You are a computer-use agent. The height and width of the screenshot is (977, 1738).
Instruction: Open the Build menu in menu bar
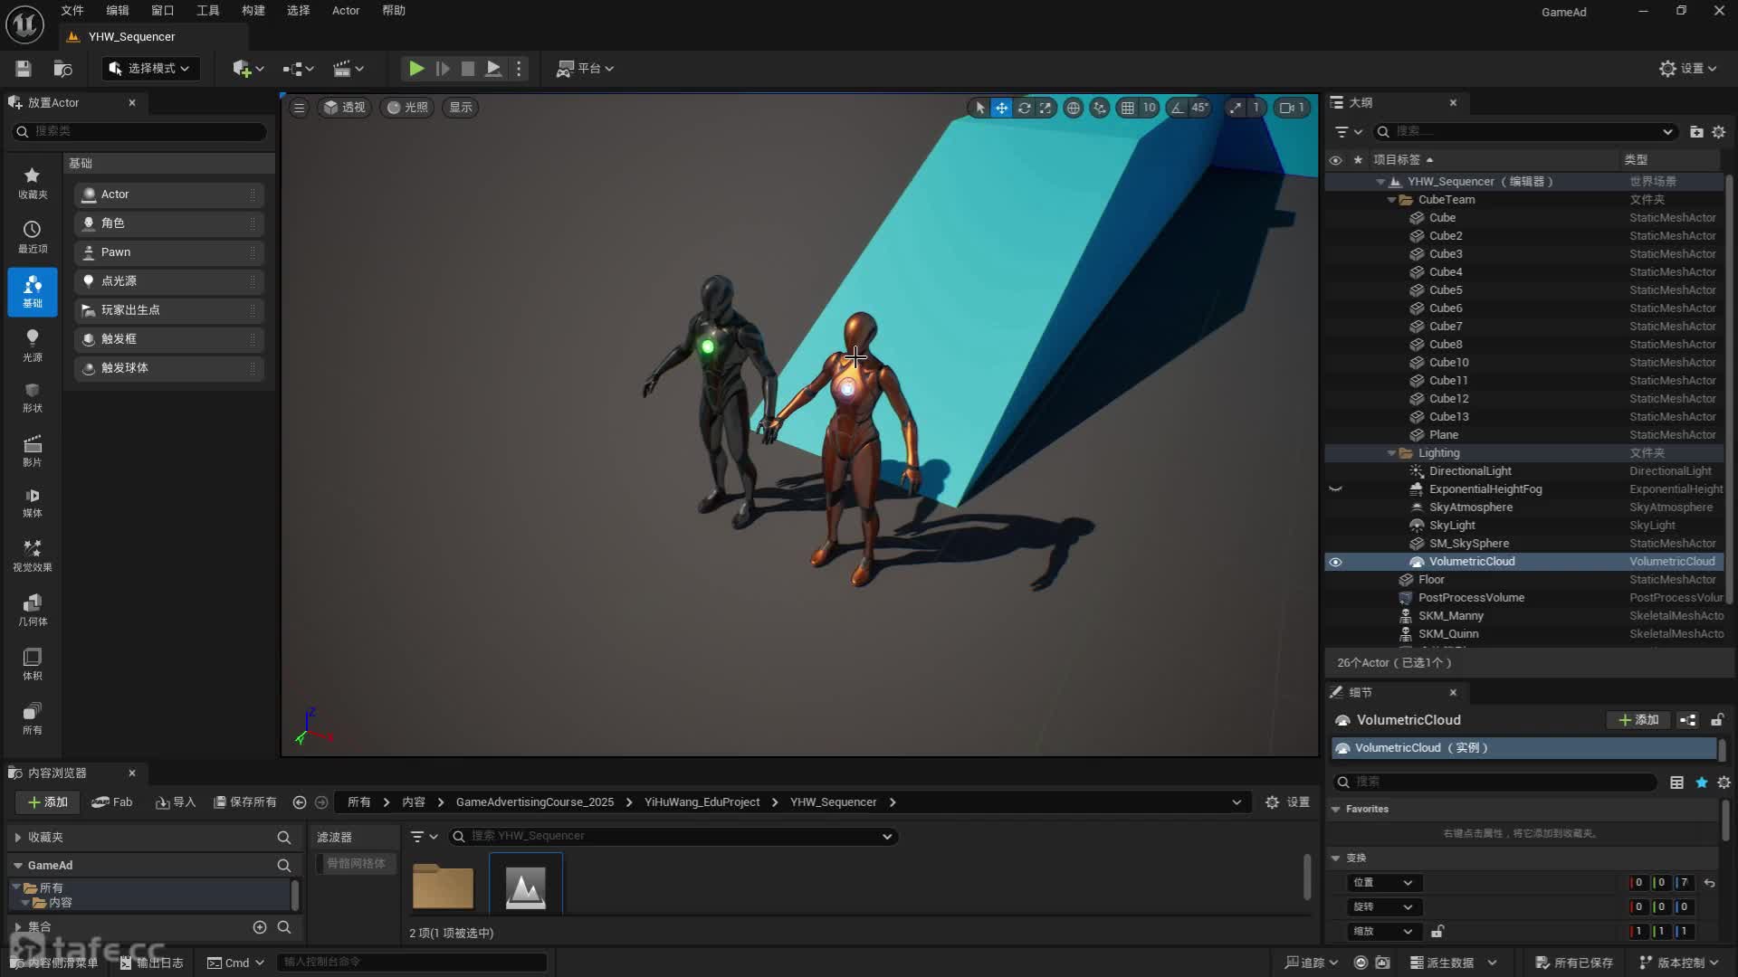(x=253, y=11)
